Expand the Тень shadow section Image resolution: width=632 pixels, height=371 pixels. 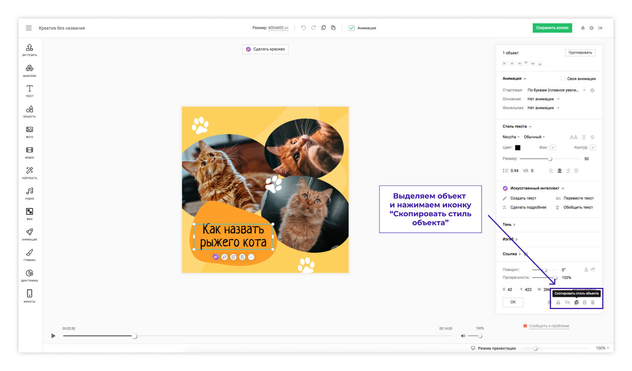[509, 225]
